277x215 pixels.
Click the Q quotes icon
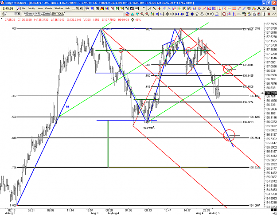coord(97,8)
